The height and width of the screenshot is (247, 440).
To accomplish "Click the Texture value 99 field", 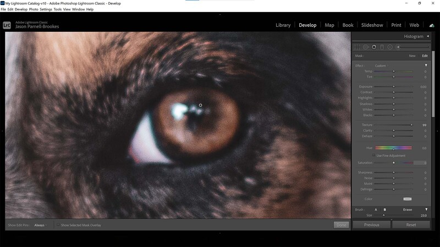I will point(424,125).
